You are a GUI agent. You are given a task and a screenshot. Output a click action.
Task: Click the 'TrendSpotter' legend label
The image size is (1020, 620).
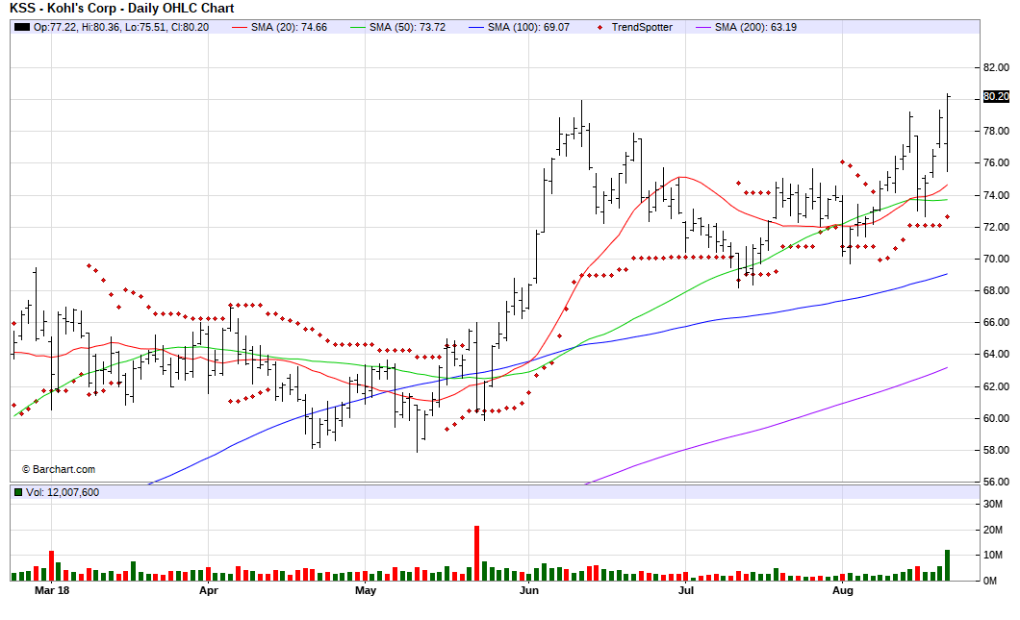pos(642,27)
